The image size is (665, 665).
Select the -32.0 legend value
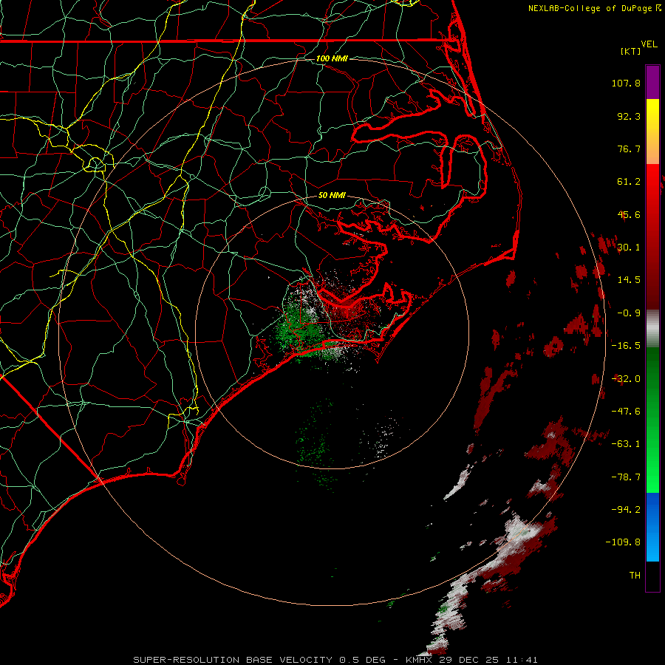pyautogui.click(x=626, y=379)
